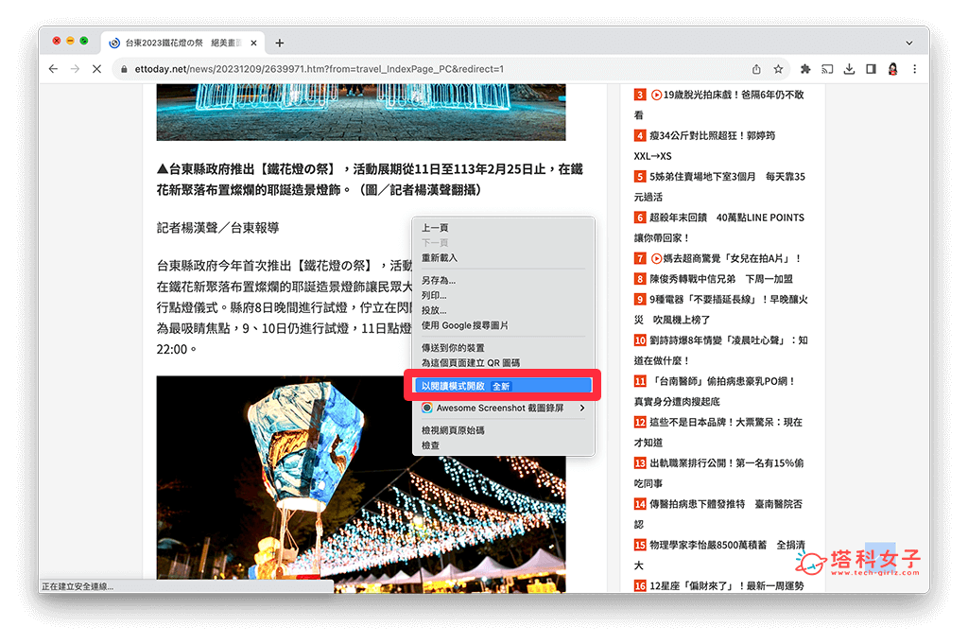The height and width of the screenshot is (644, 968).
Task: Click the sky lantern photo
Action: [x=361, y=484]
